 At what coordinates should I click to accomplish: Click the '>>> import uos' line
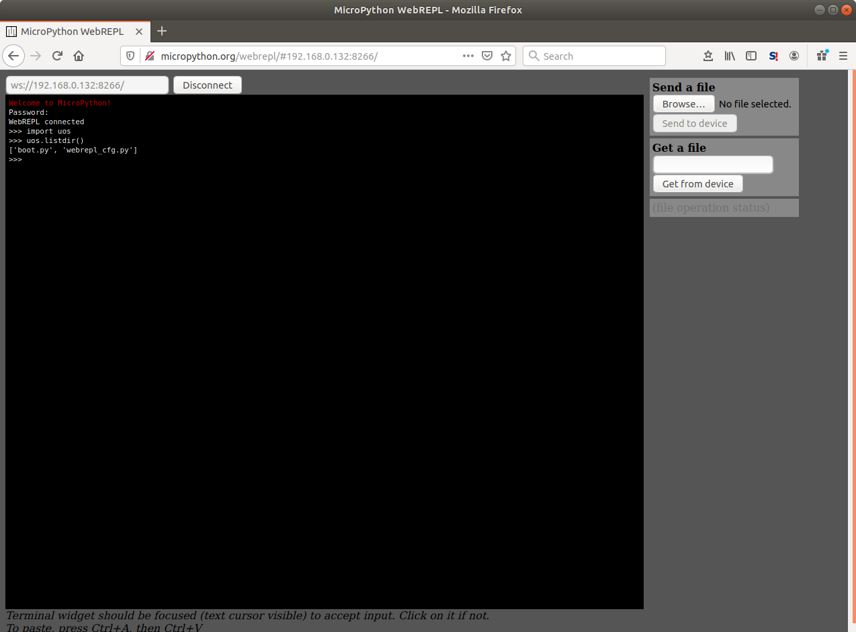[x=40, y=132]
